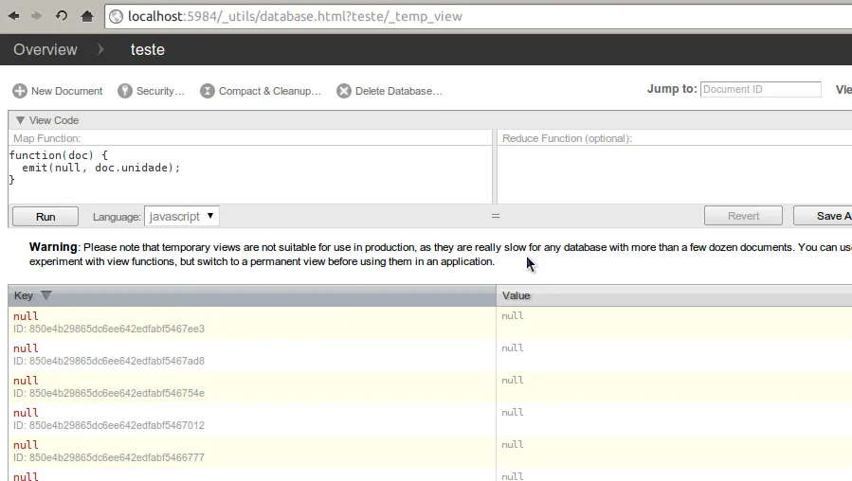852x481 pixels.
Task: Open Security settings via the lock icon
Action: click(124, 91)
